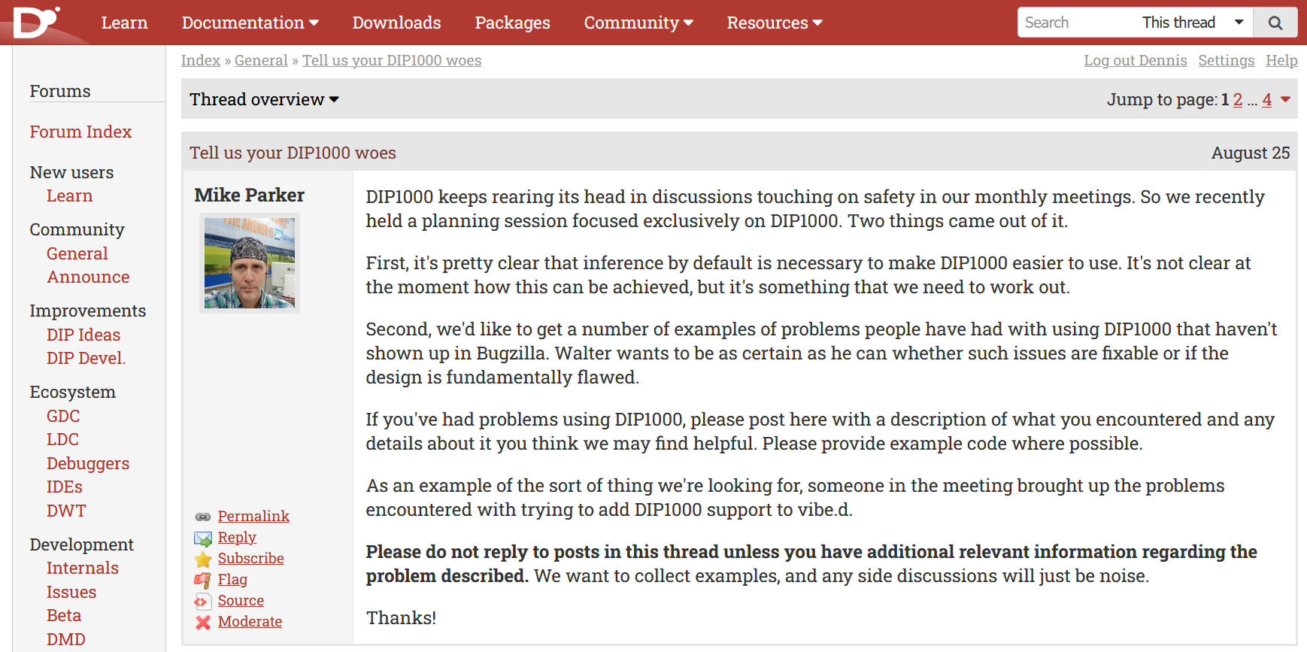Open Internals forum in sidebar
Image resolution: width=1307 pixels, height=652 pixels.
[x=83, y=568]
